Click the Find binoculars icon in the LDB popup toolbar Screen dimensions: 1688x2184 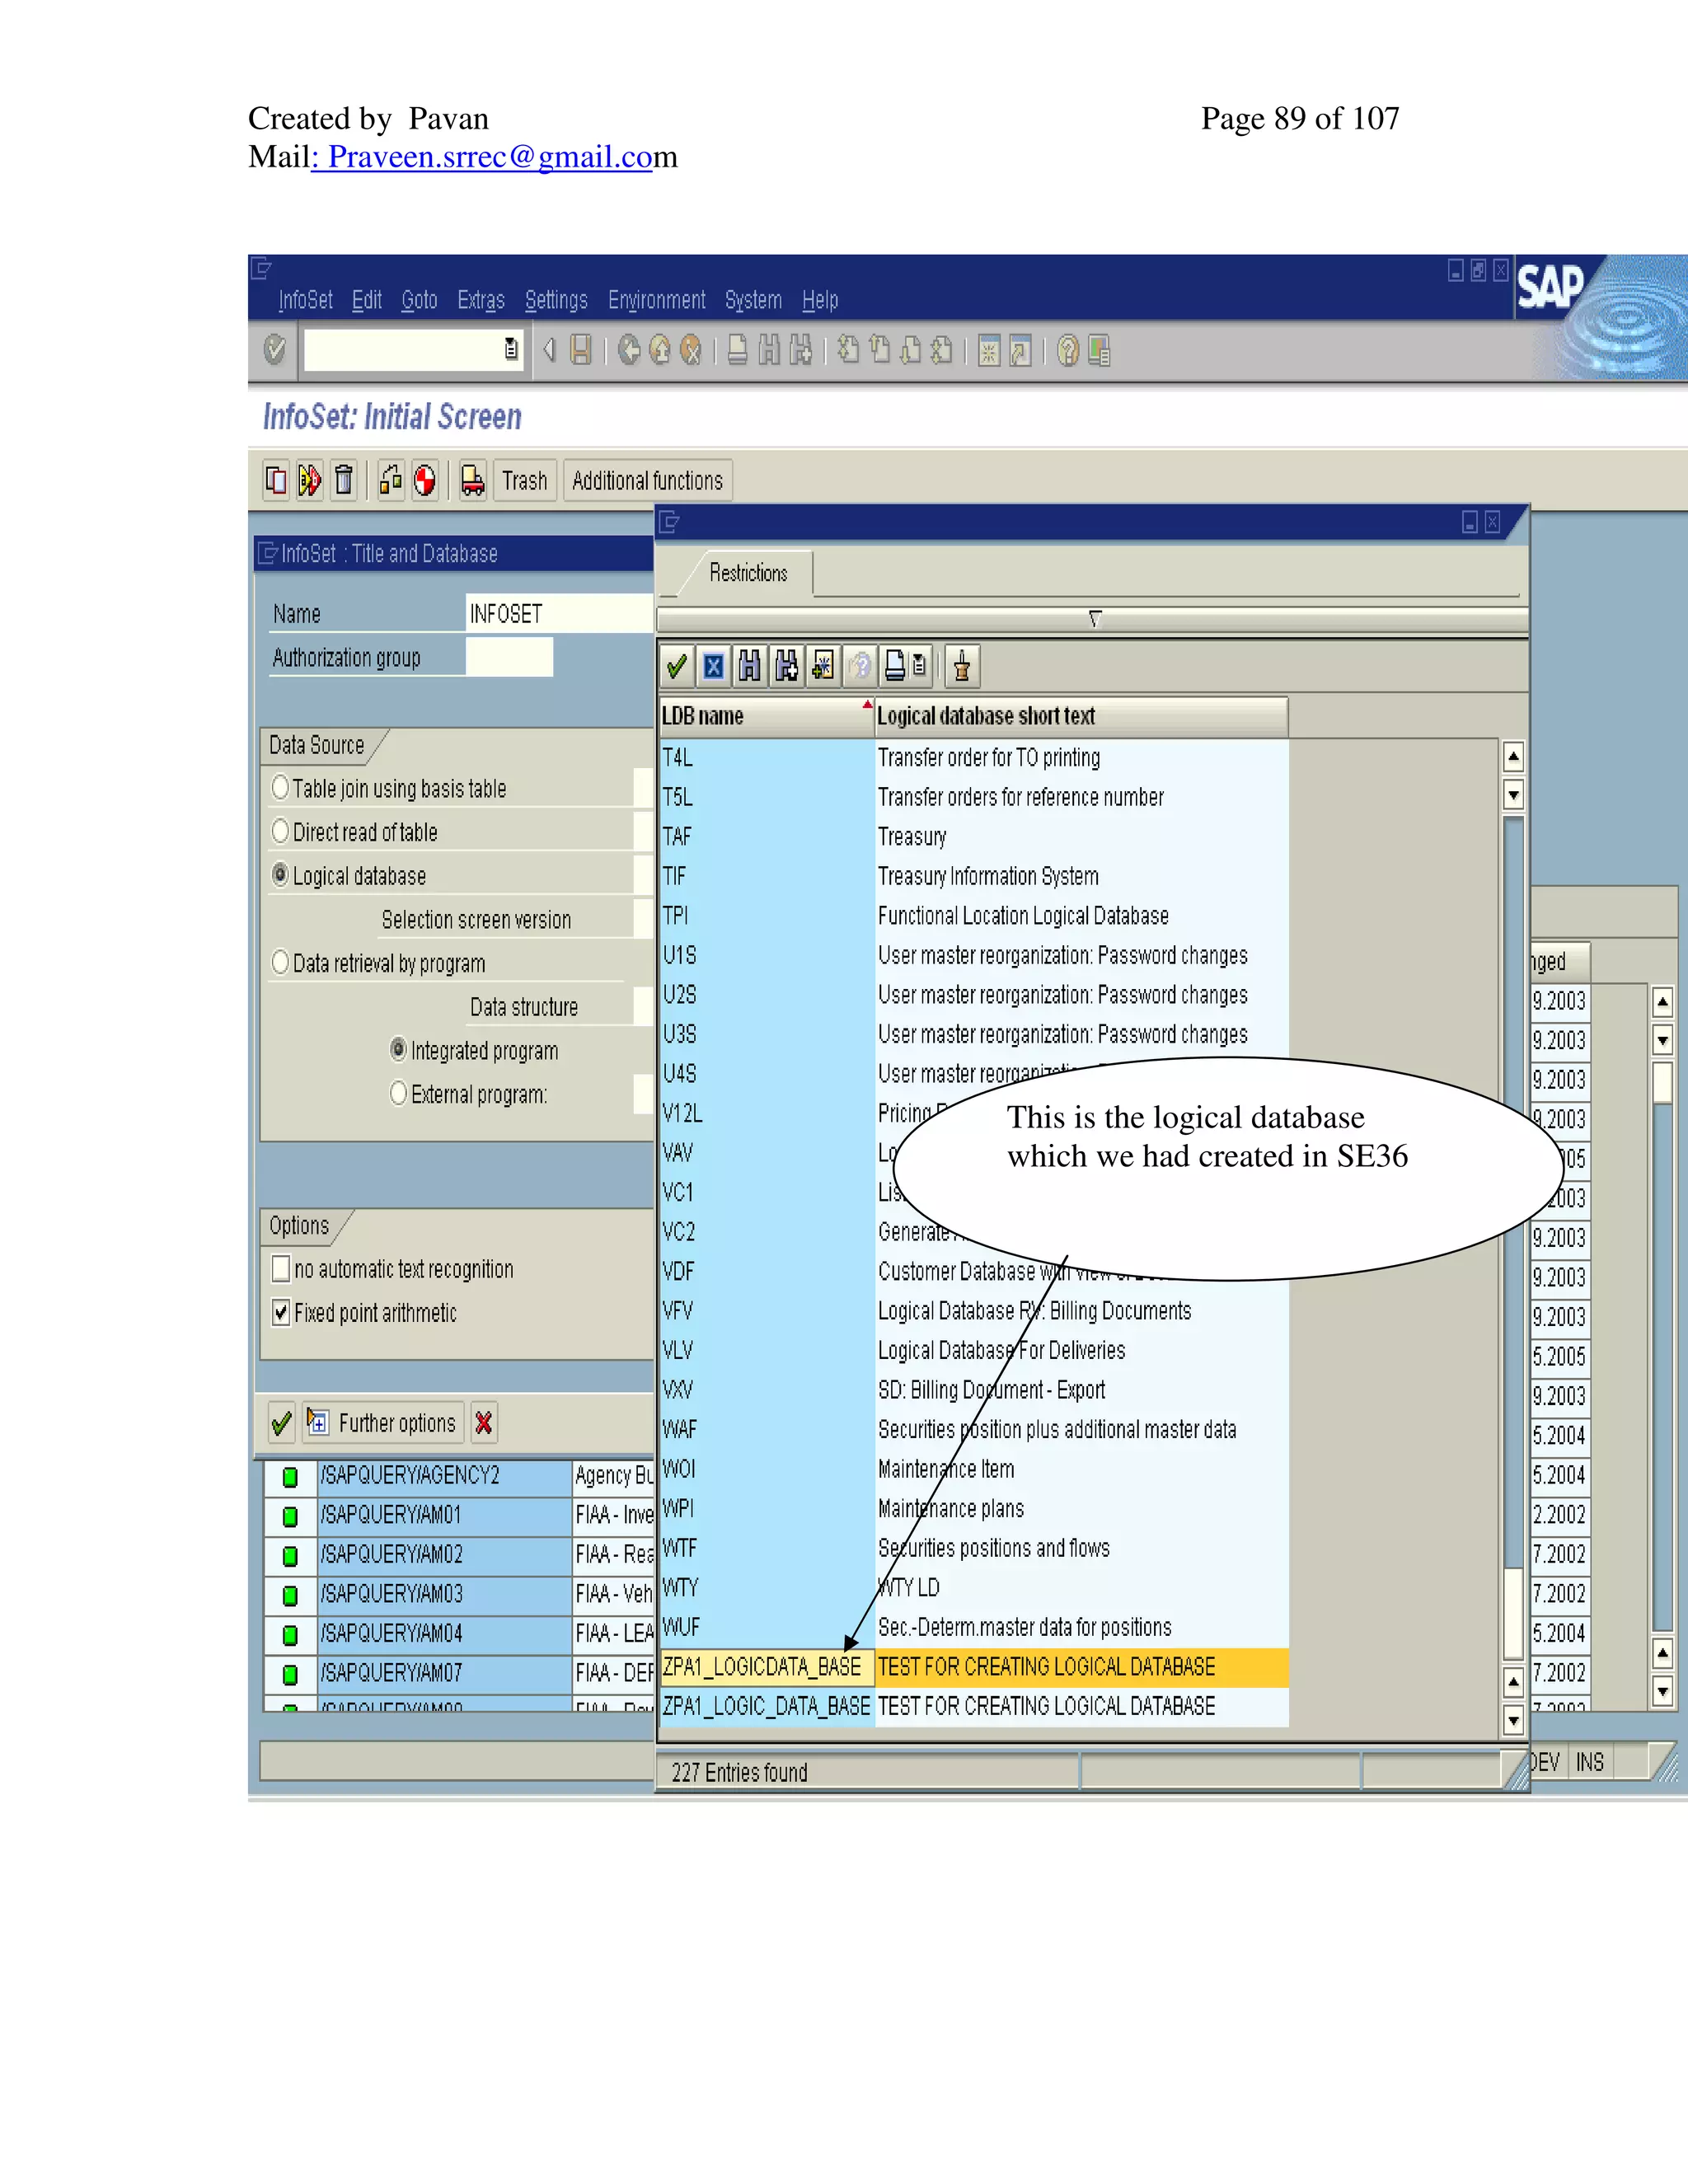click(749, 666)
